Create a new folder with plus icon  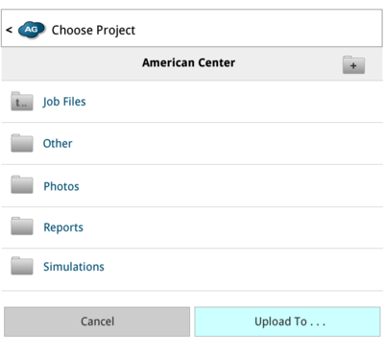coord(353,65)
